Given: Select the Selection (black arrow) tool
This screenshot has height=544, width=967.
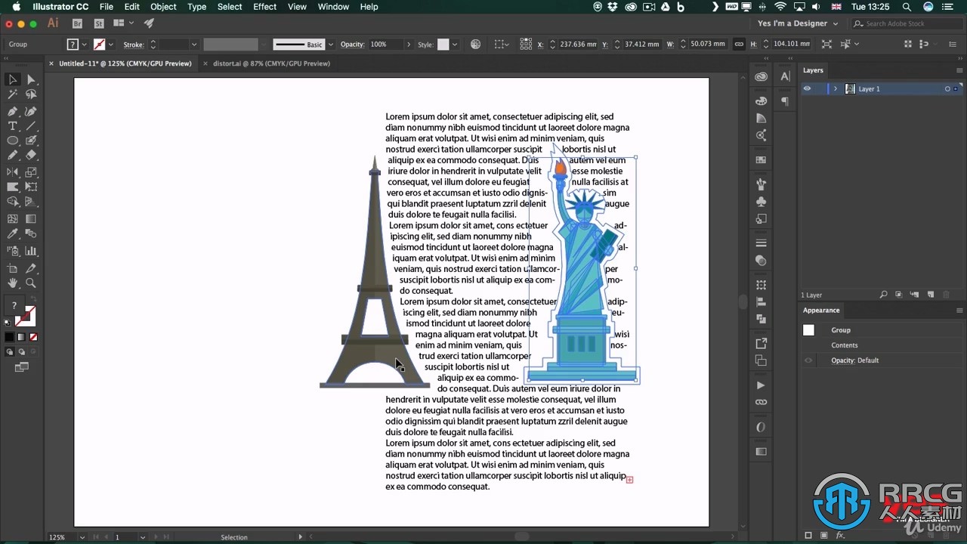Looking at the screenshot, I should [13, 79].
